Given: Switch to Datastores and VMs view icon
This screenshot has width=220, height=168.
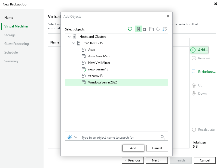Looking at the screenshot, I should [152, 29].
